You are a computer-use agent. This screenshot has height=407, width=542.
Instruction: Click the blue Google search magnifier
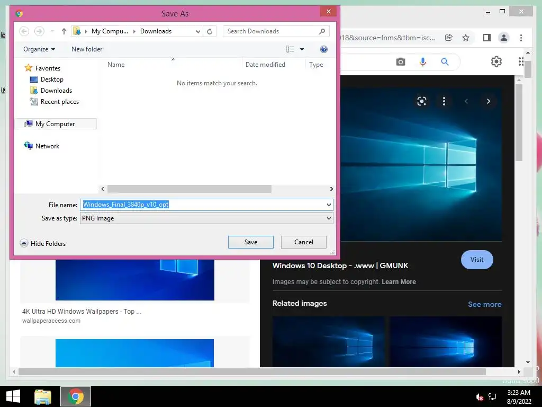tap(445, 62)
